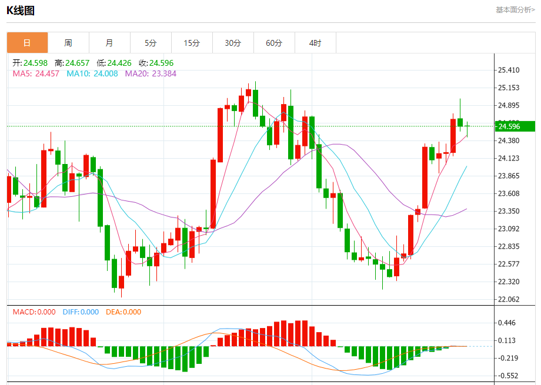Screen dimensions: 541x385
Task: Click the 22.320 price axis label
Action: point(509,282)
